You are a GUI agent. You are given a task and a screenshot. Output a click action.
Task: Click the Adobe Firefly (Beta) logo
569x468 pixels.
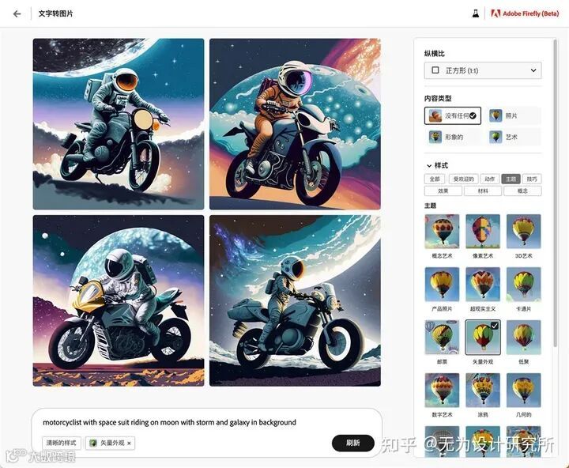(525, 13)
